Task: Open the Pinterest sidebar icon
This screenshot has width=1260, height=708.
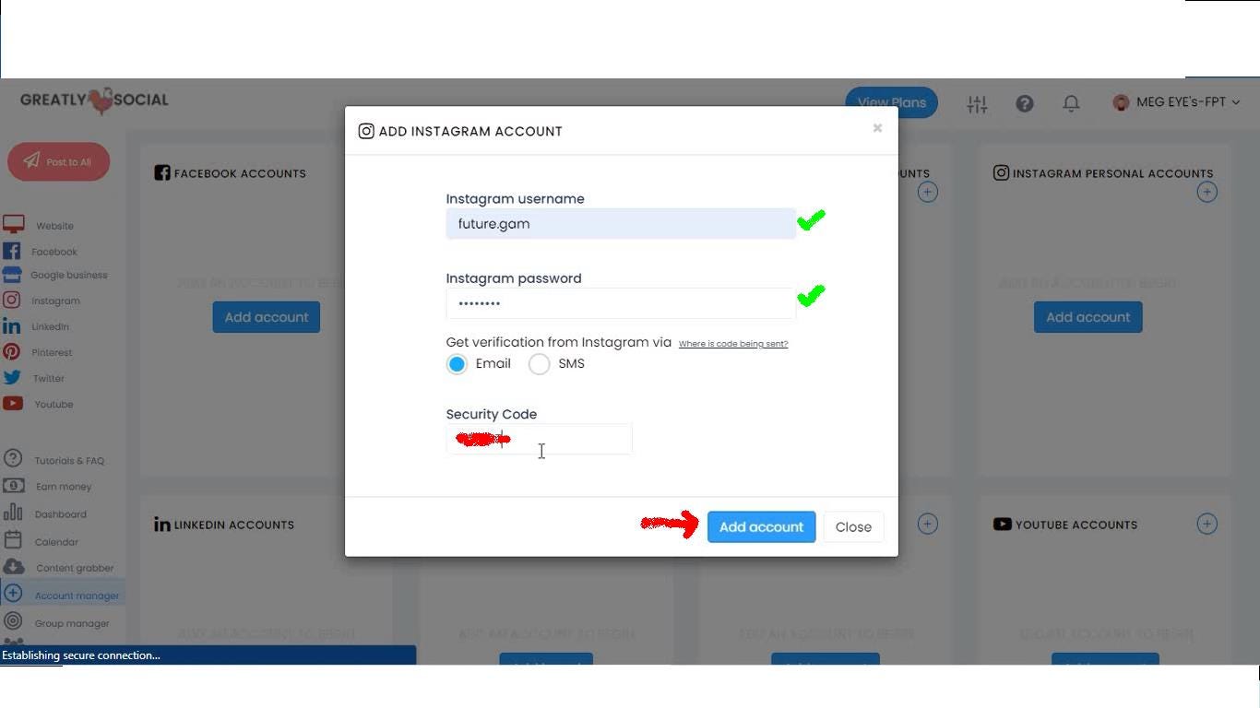Action: [x=11, y=351]
